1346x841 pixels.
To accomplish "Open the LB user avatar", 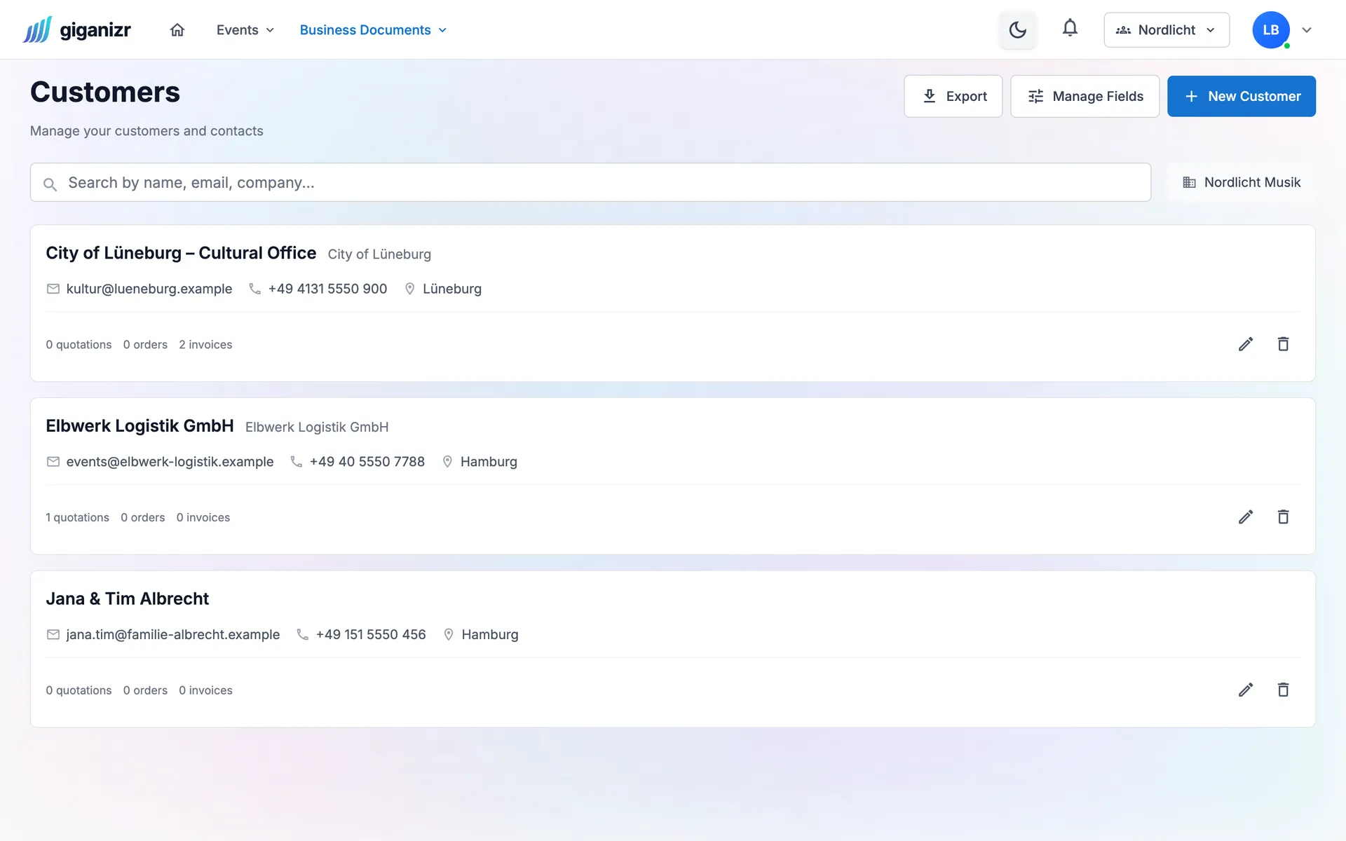I will [x=1271, y=29].
